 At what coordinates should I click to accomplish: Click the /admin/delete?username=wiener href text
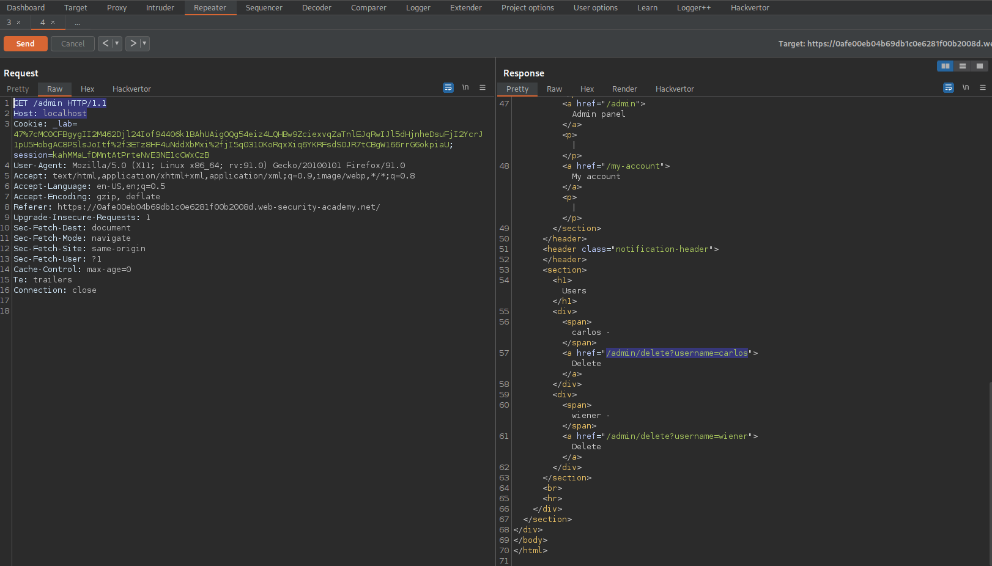pyautogui.click(x=677, y=436)
